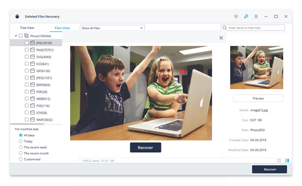This screenshot has height=186, width=302.
Task: Click the Photo/JPG/ path value
Action: [258, 130]
